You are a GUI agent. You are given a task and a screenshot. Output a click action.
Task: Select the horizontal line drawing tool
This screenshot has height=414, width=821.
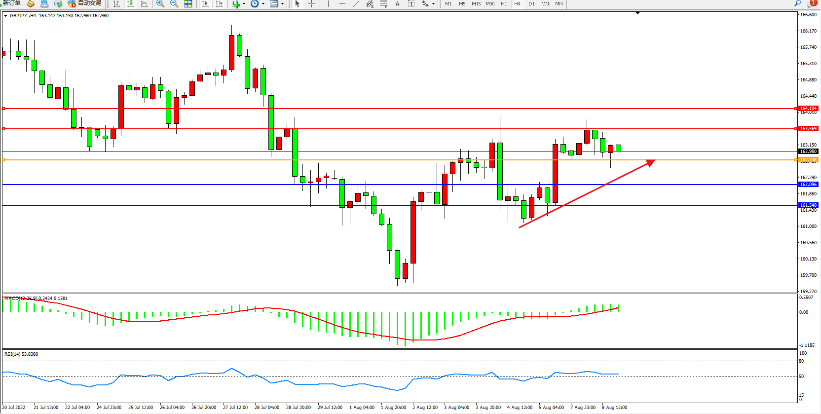pos(342,3)
